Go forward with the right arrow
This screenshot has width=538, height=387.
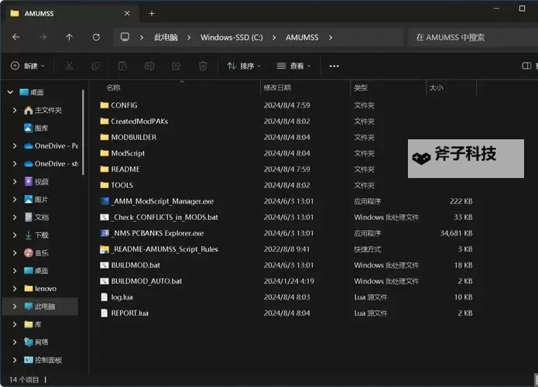(x=43, y=37)
